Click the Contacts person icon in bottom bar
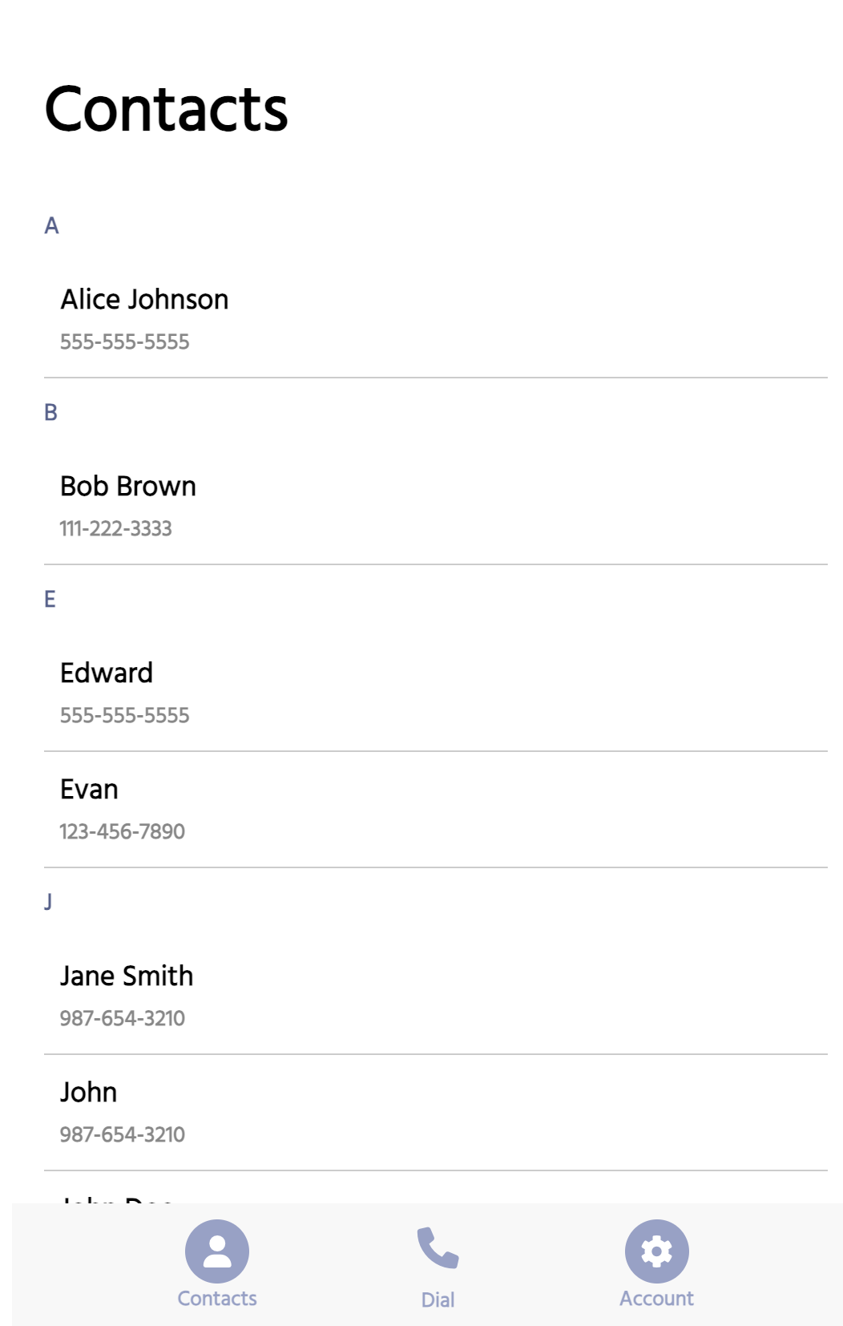The height and width of the screenshot is (1326, 843). tap(217, 1251)
